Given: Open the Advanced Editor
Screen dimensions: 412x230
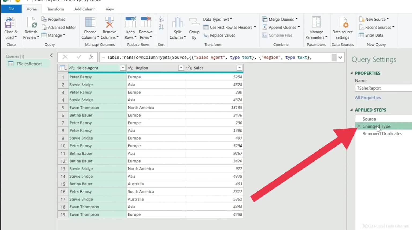Looking at the screenshot, I should 59,27.
